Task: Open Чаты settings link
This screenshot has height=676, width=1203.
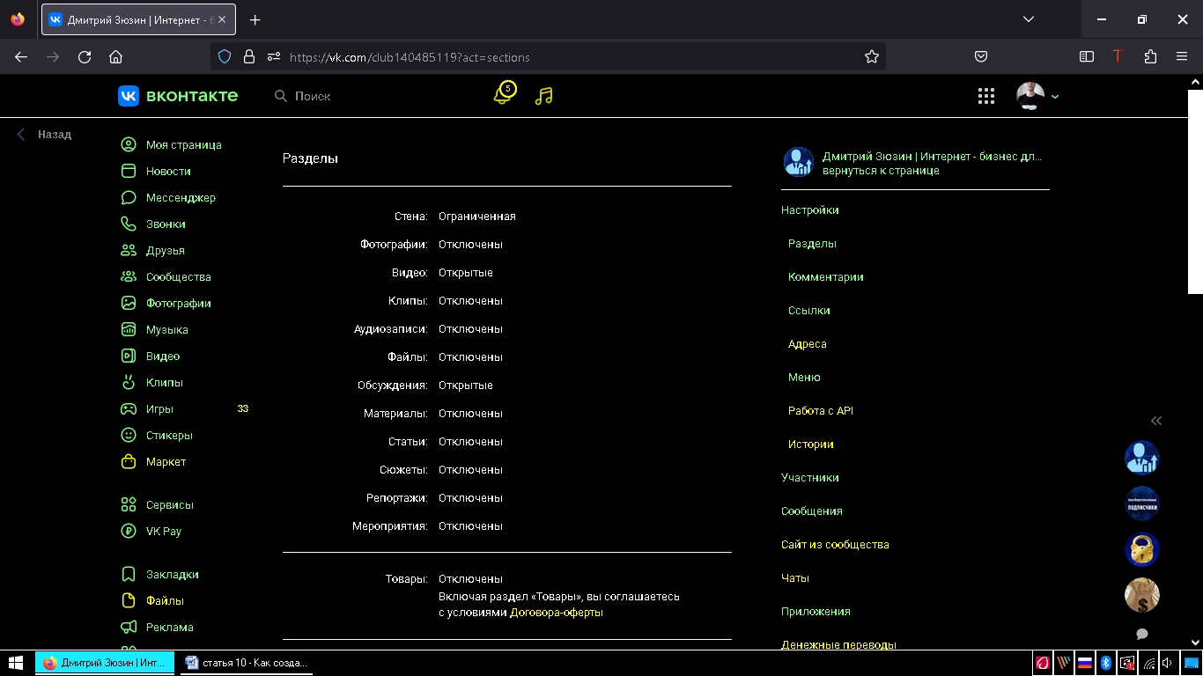Action: coord(794,577)
